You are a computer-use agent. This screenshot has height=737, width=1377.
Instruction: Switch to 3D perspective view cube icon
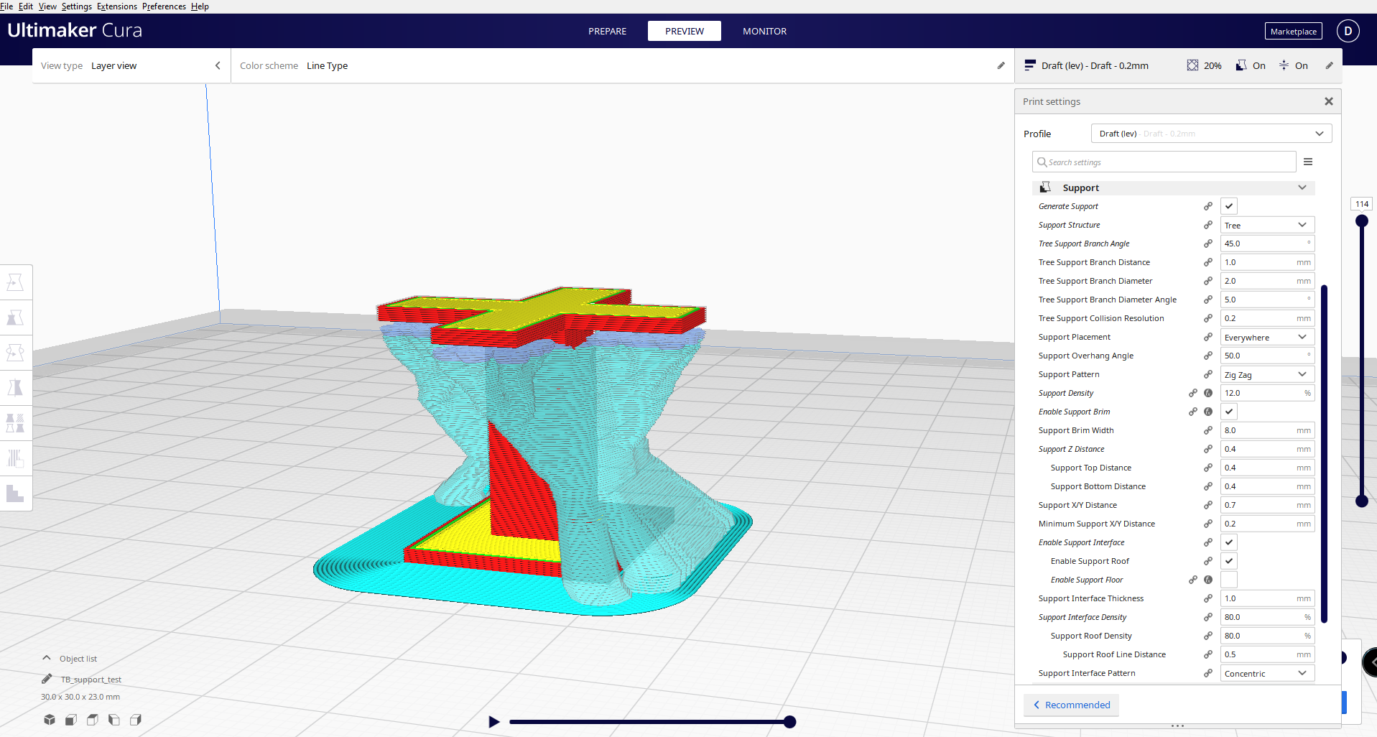pos(50,720)
